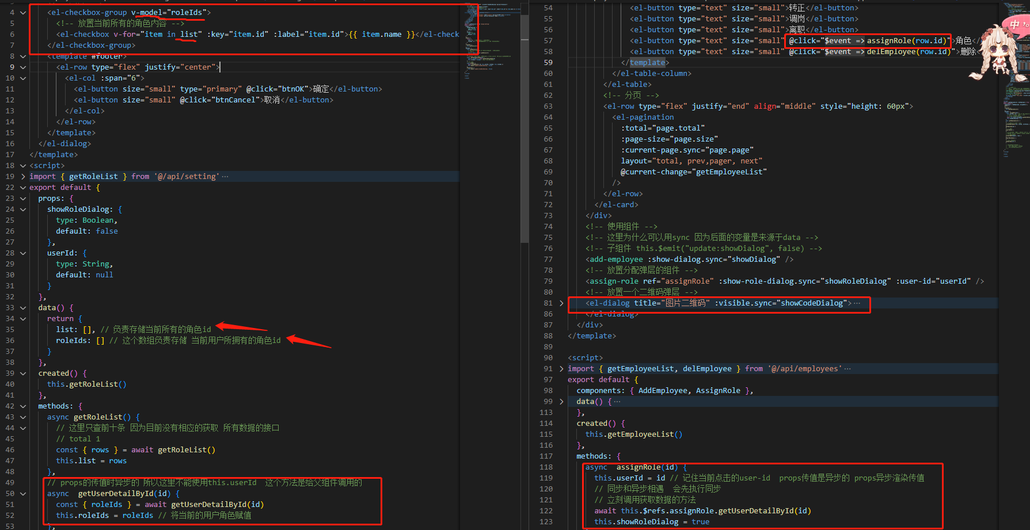
Task: Click the @click="btnOK" handler on line 11
Action: point(278,89)
